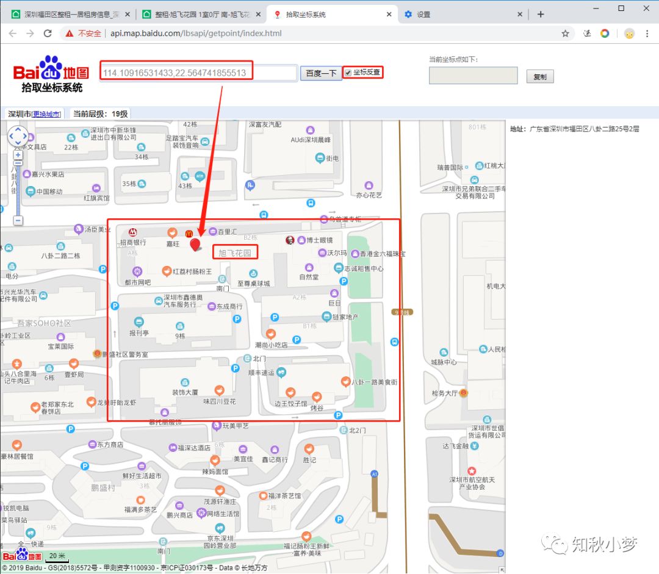
Task: Click the 检务大厅 emblem icon
Action: pos(464,393)
